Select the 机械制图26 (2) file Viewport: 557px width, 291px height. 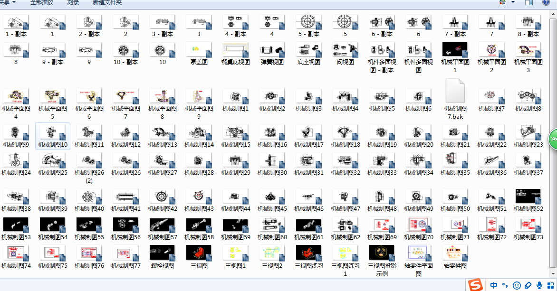click(x=89, y=168)
